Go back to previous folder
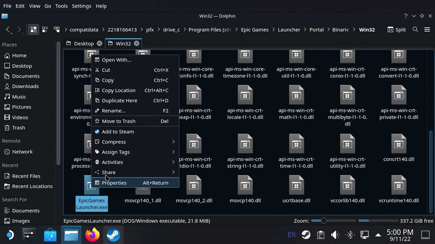 tap(8, 30)
